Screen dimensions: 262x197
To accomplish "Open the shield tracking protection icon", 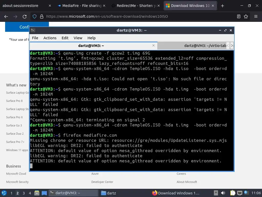I will point(35,16).
